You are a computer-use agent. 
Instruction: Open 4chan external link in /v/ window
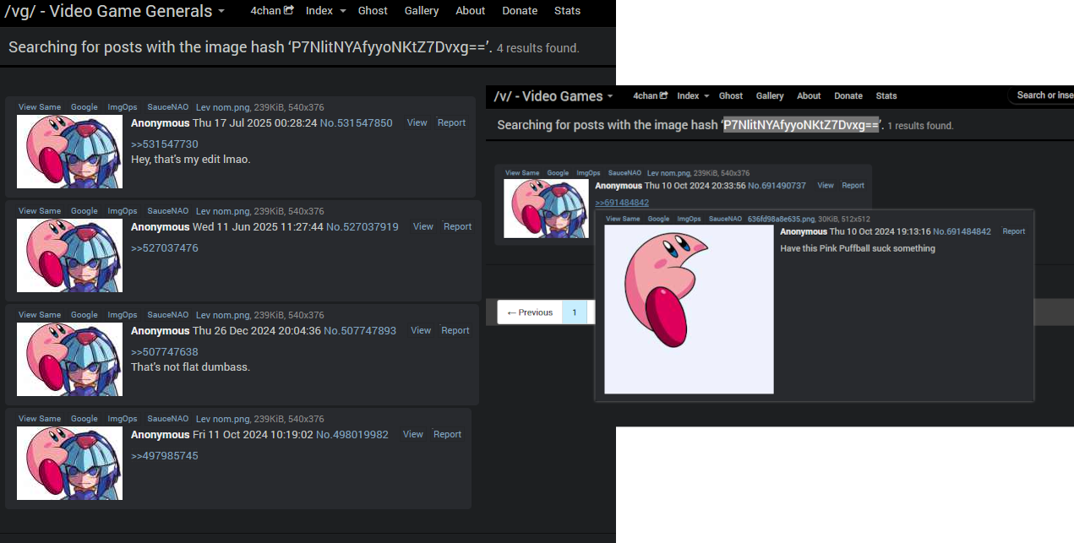click(x=651, y=96)
